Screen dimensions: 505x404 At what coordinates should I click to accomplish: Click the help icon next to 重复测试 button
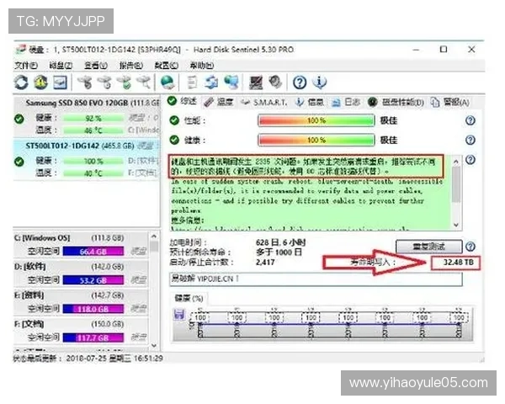point(470,247)
